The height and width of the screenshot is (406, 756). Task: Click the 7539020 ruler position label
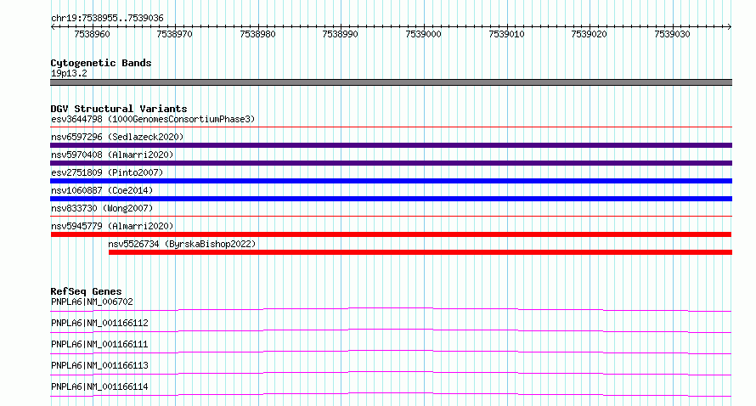(590, 34)
